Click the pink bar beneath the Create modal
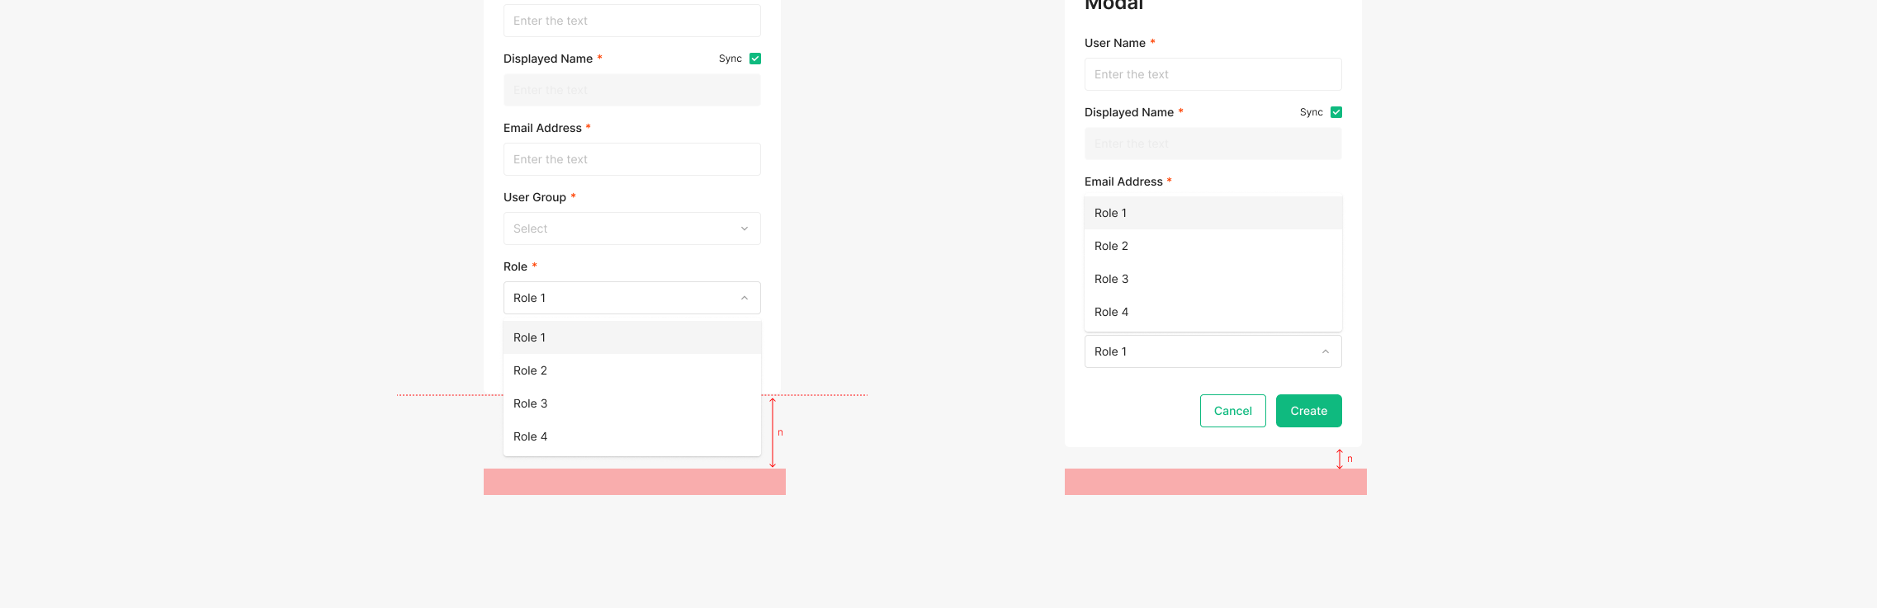Screen dimensions: 1877x608 pyautogui.click(x=1215, y=482)
